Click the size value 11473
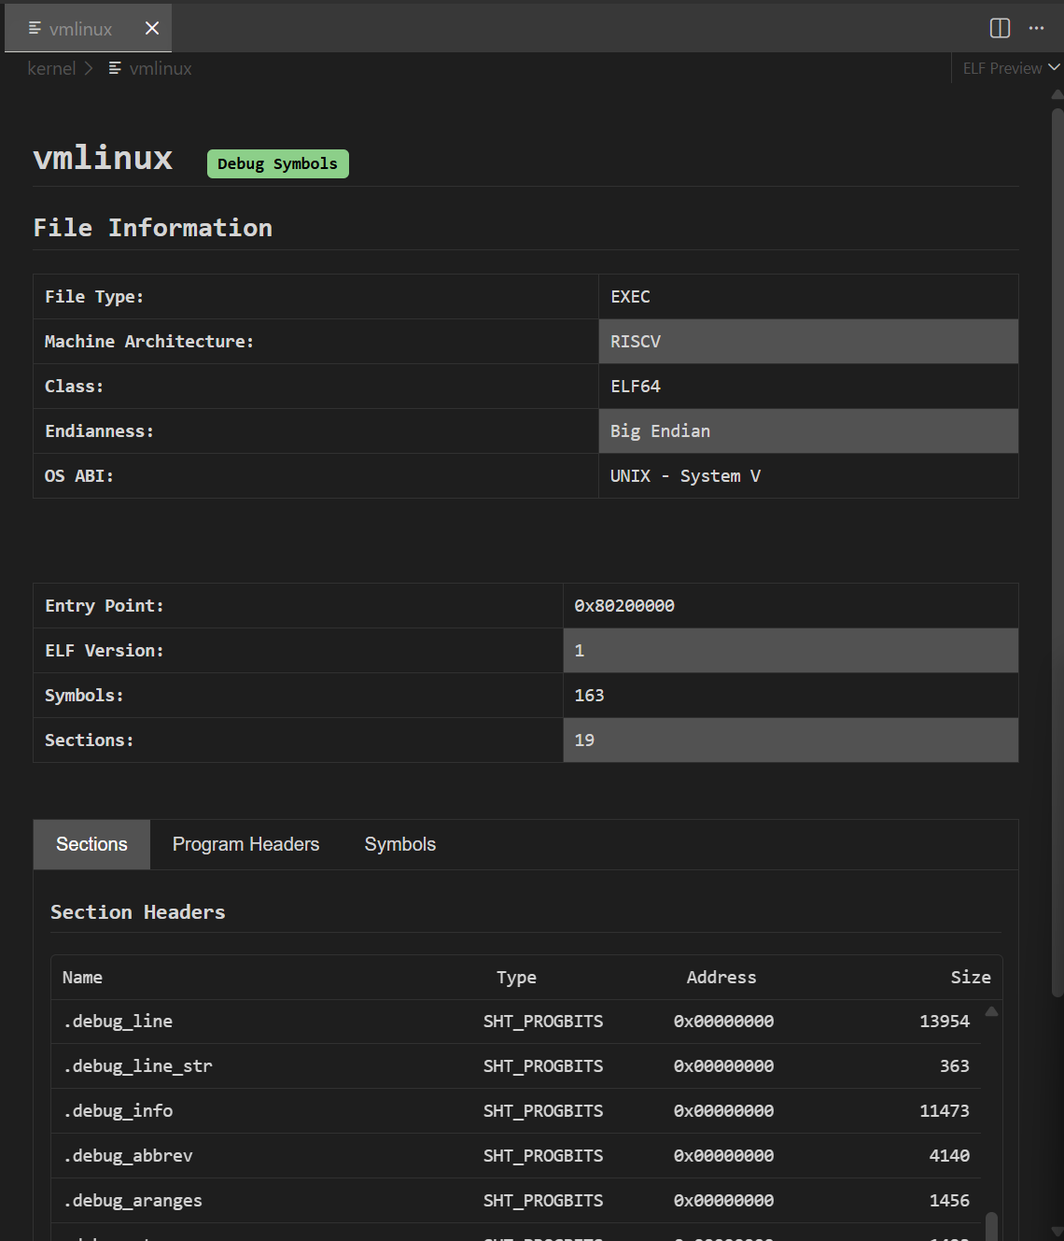The width and height of the screenshot is (1064, 1241). pos(945,1111)
